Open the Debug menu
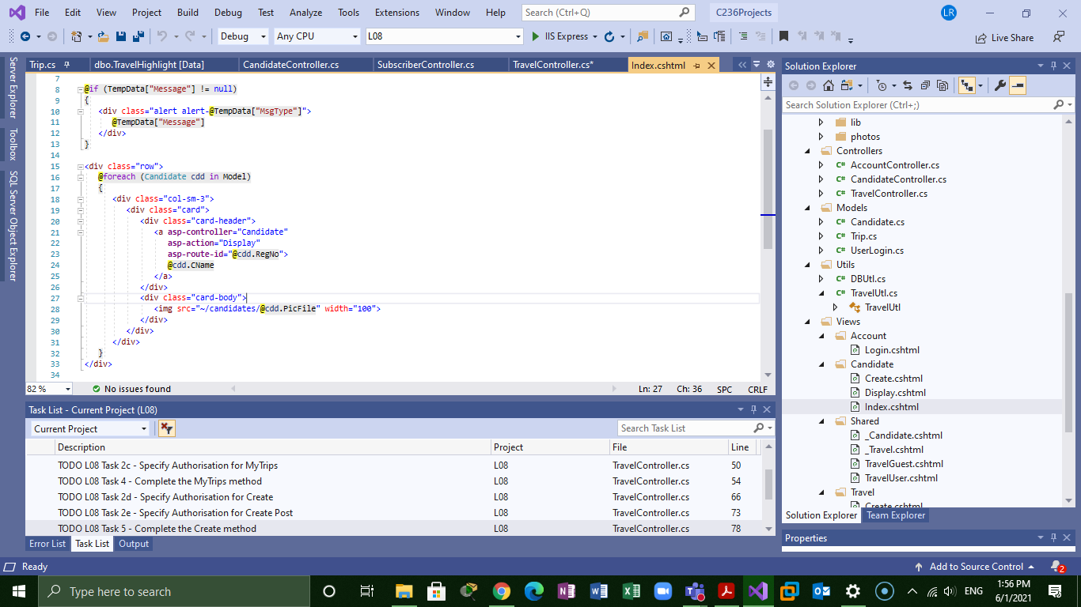The image size is (1081, 607). 228,13
